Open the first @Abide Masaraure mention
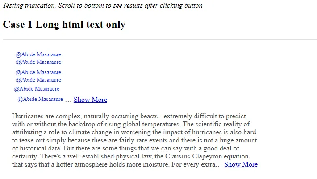 click(38, 54)
